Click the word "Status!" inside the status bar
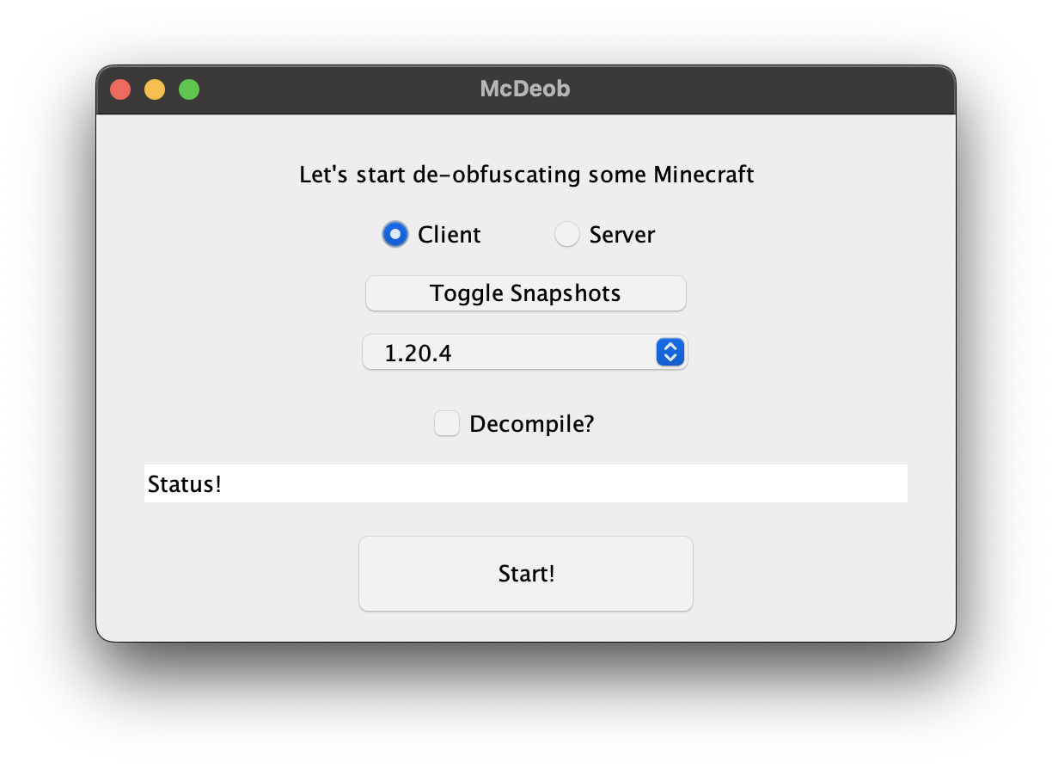This screenshot has height=769, width=1052. coord(185,484)
